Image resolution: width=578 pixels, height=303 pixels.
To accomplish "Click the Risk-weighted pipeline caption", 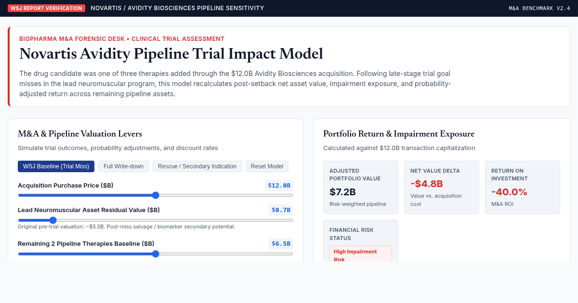I will click(358, 204).
